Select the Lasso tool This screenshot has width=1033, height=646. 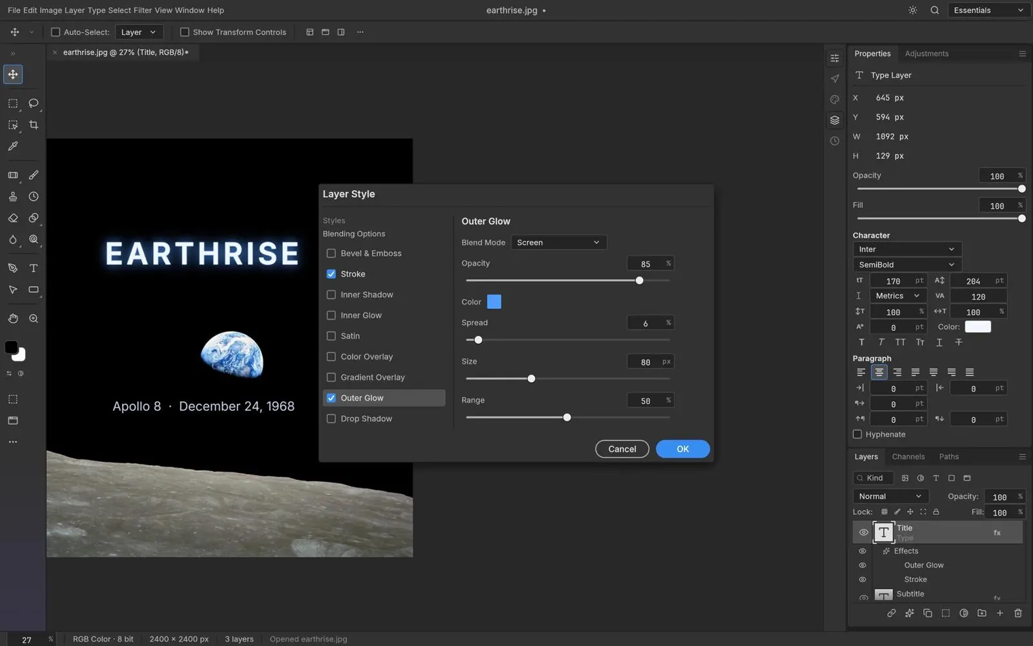click(x=34, y=103)
